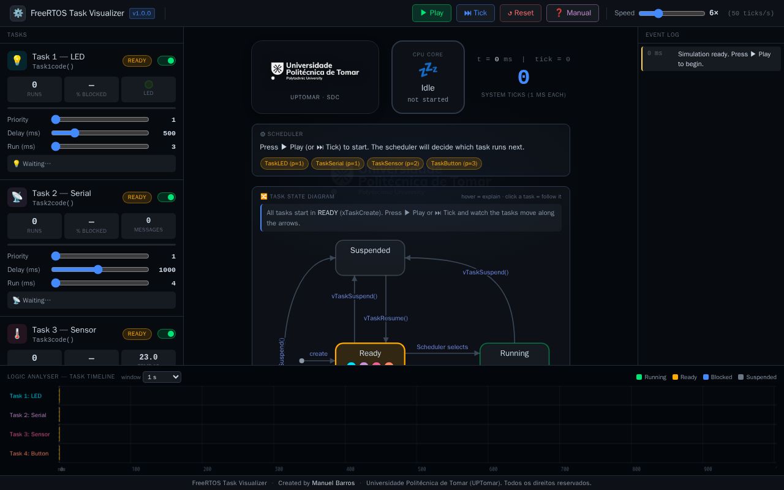Viewport: 784px width, 490px height.
Task: Click the Running state box
Action: pos(514,355)
